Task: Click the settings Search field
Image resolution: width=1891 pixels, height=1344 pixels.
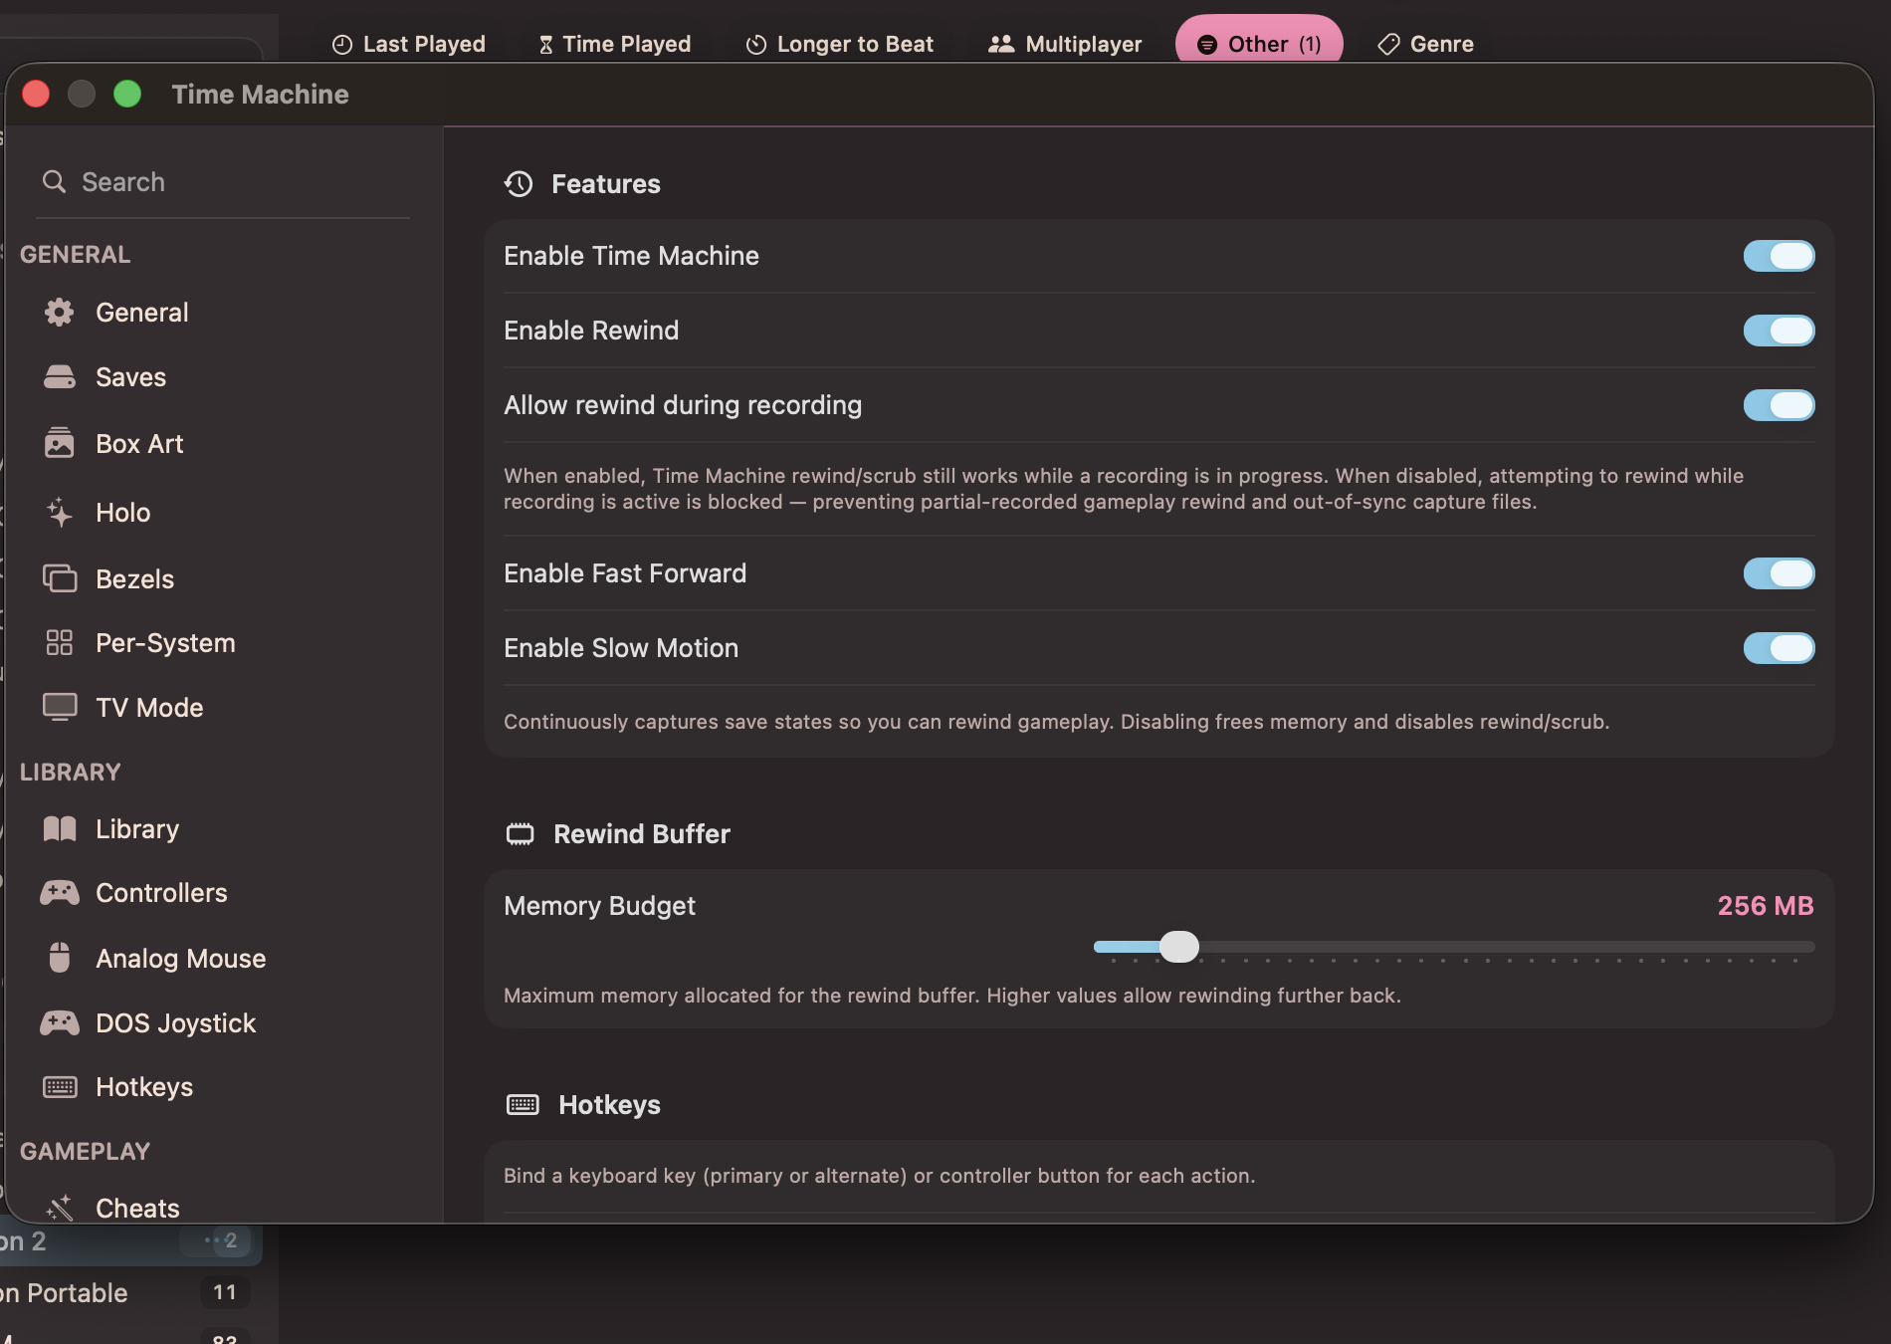Action: pyautogui.click(x=223, y=181)
